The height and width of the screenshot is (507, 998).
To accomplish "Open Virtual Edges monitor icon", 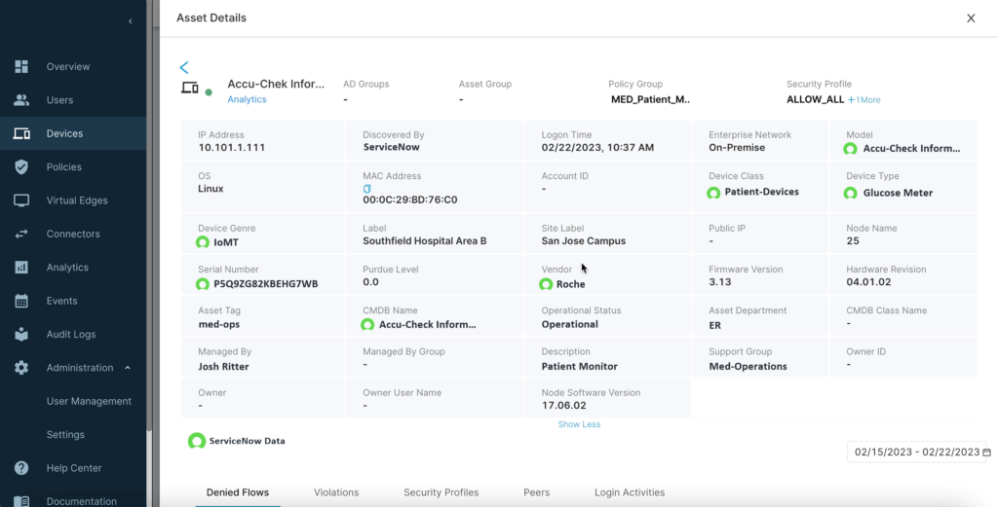I will pyautogui.click(x=21, y=200).
